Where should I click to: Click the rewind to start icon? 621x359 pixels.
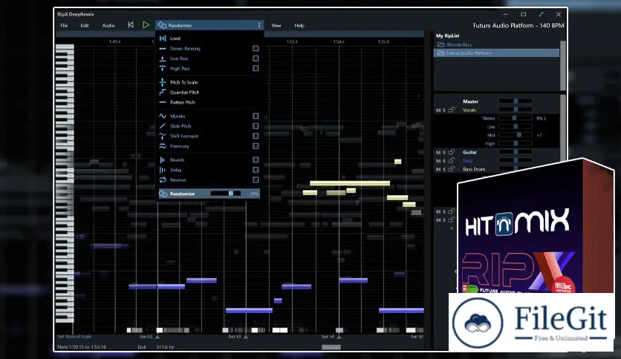(x=131, y=25)
